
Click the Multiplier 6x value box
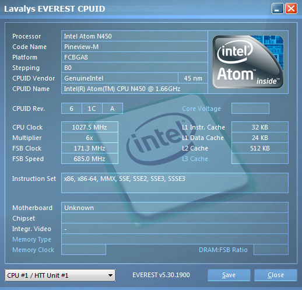point(90,138)
